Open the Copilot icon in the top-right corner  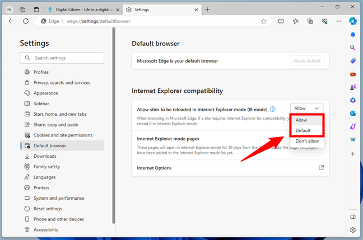[352, 21]
